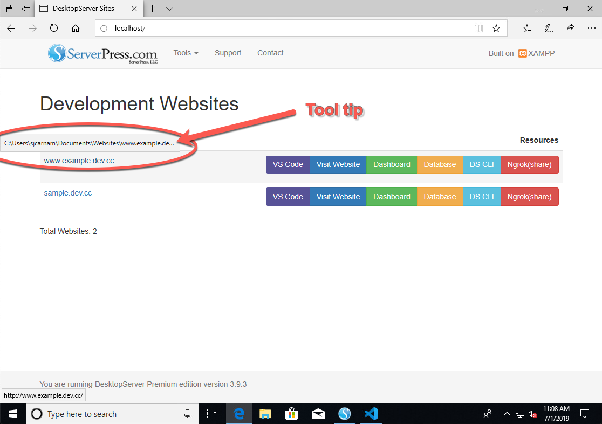Open the www.example.dev.cc link
The width and height of the screenshot is (602, 424).
(79, 160)
